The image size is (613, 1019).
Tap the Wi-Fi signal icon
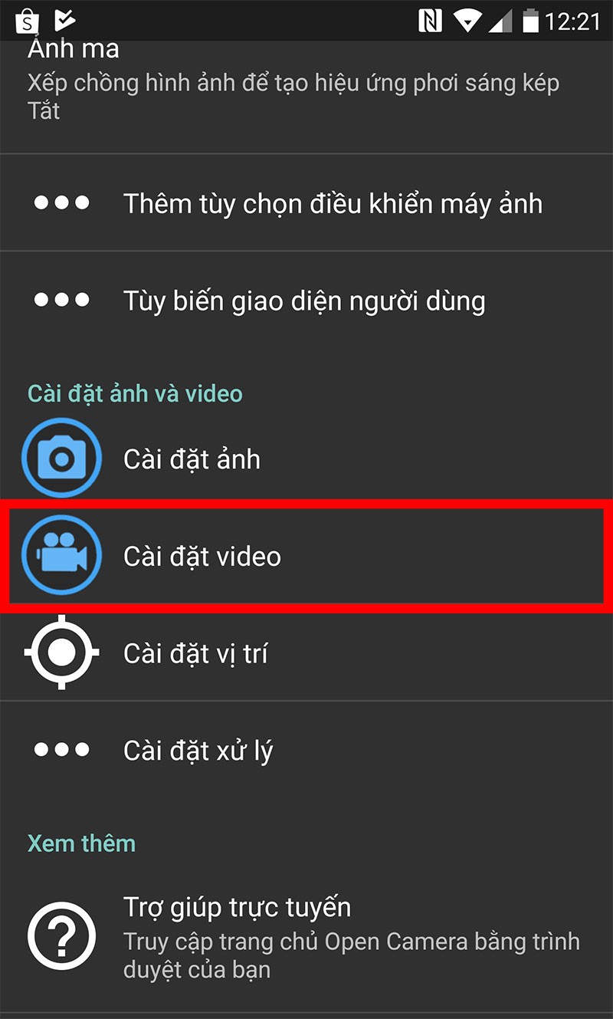click(x=467, y=21)
